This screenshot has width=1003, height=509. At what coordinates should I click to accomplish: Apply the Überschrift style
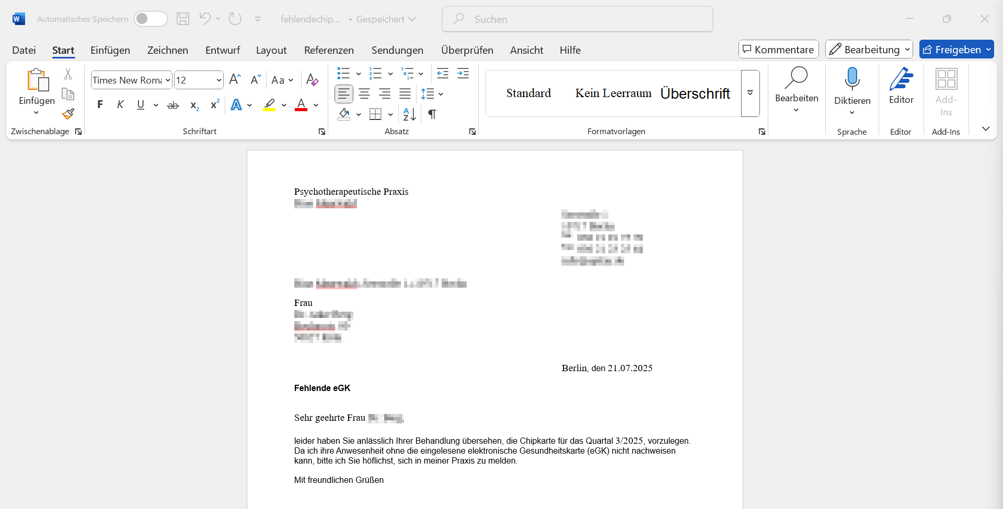point(695,93)
